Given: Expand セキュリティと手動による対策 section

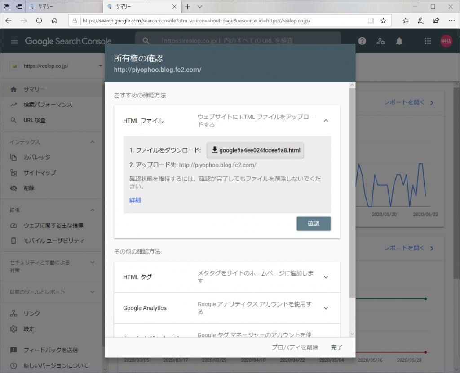Looking at the screenshot, I should pyautogui.click(x=93, y=263).
